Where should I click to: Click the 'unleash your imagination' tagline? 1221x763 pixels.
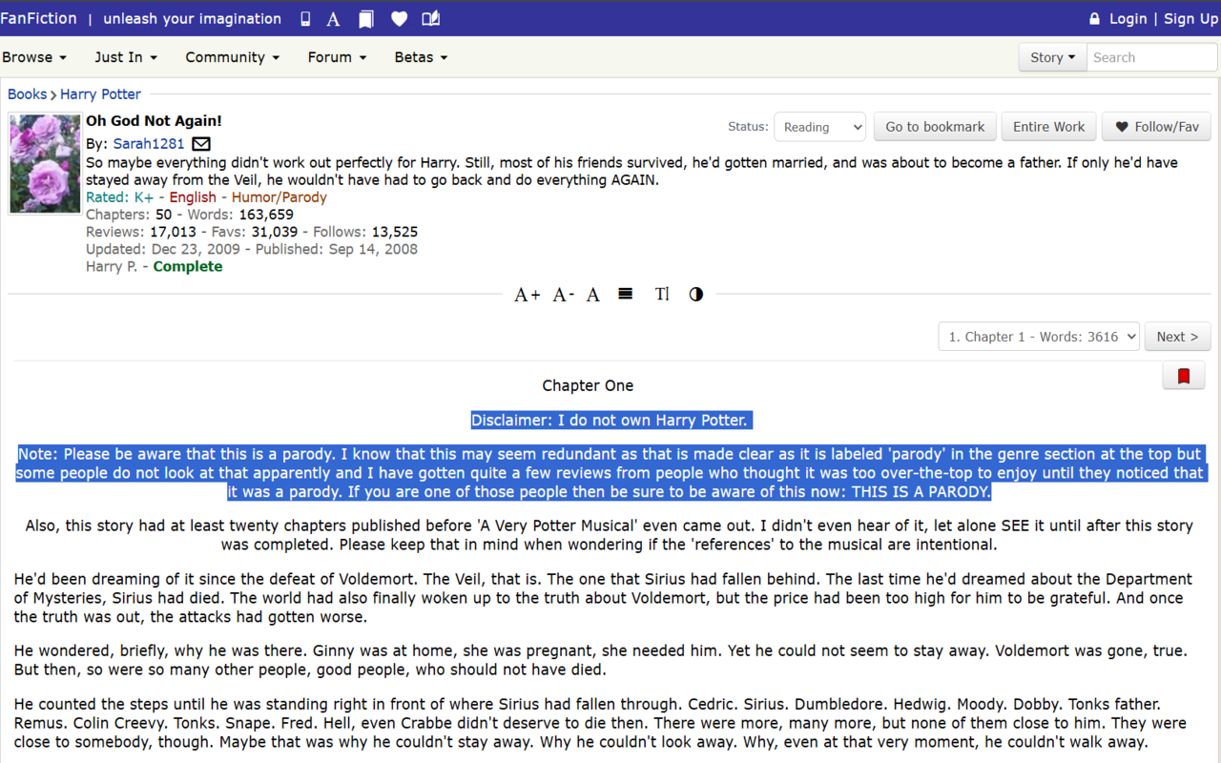[x=192, y=19]
